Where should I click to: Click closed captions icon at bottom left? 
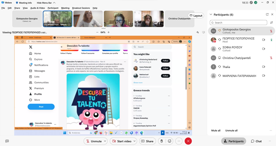tap(7, 141)
